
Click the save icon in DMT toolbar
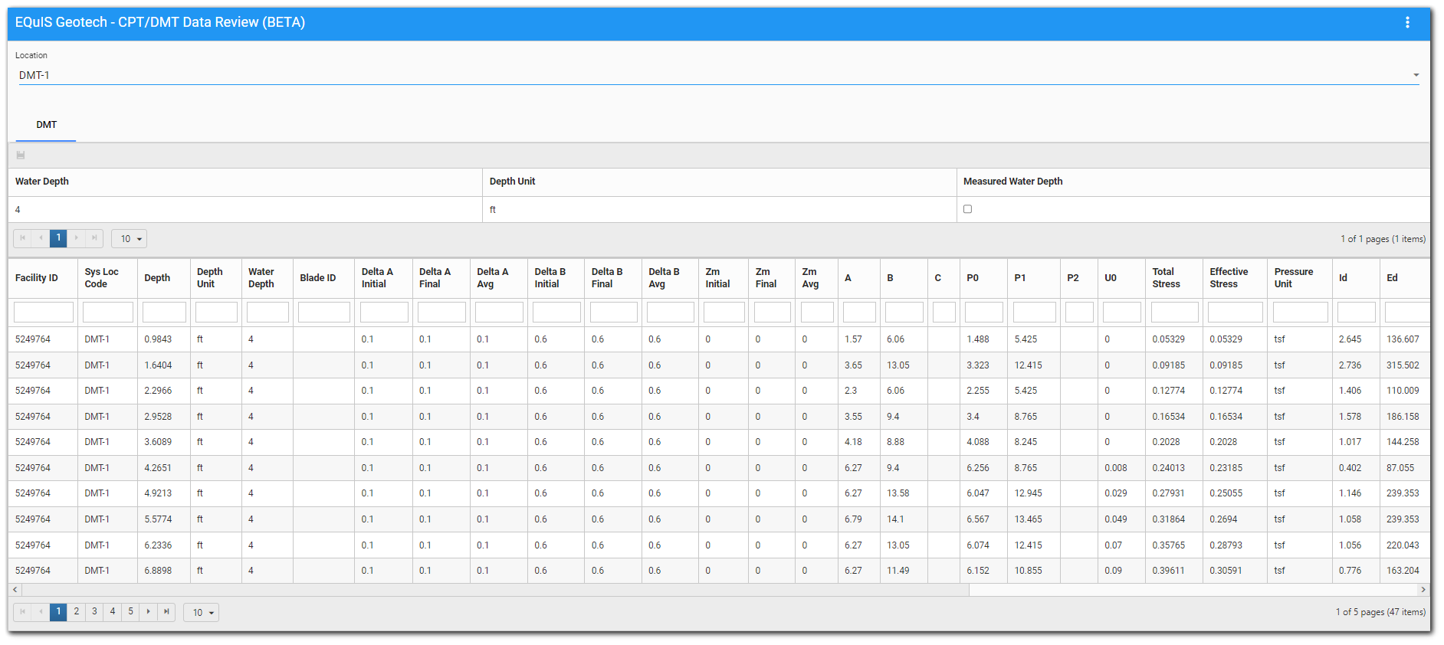[21, 156]
